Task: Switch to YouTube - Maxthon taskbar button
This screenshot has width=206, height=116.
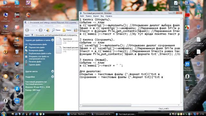Action: pos(78,114)
